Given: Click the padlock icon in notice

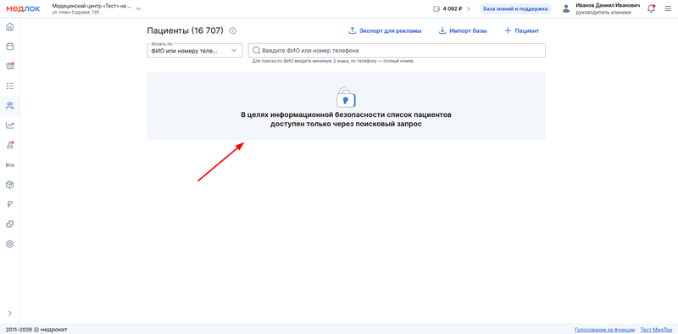Looking at the screenshot, I should (x=346, y=97).
